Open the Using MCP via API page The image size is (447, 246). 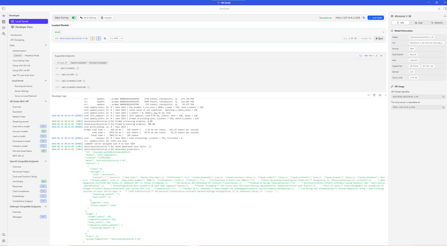(x=21, y=70)
